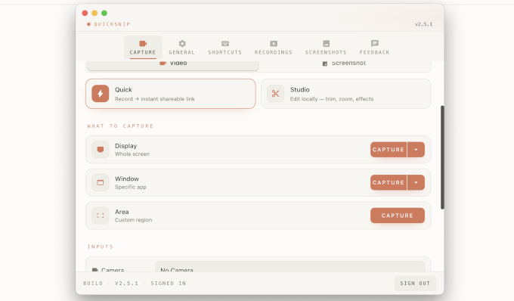This screenshot has height=301, width=514.
Task: Capture the whole Display
Action: coord(389,150)
